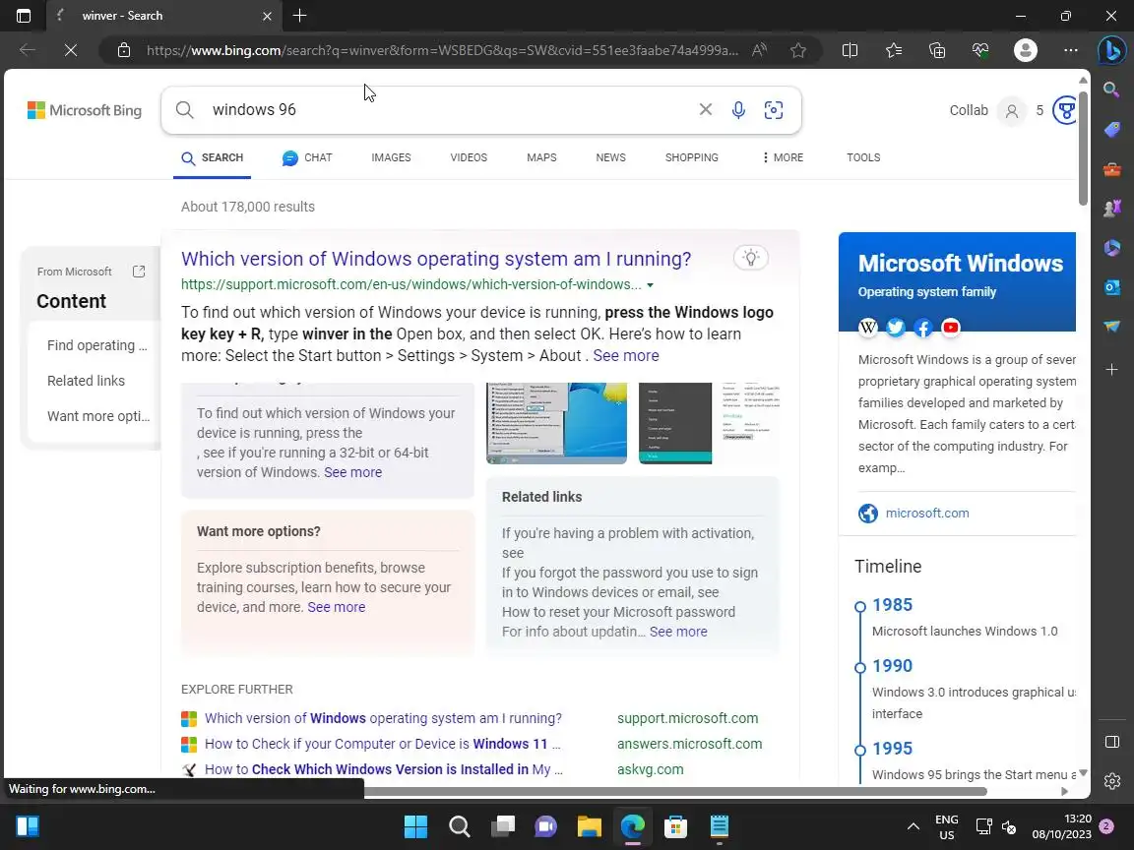Jump to 'Find operating...' content item
The width and height of the screenshot is (1134, 850).
[x=96, y=345]
